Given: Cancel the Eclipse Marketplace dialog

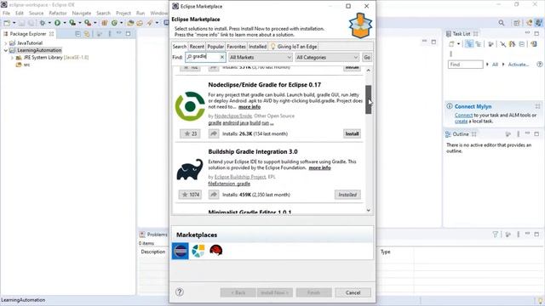Looking at the screenshot, I should (x=353, y=292).
